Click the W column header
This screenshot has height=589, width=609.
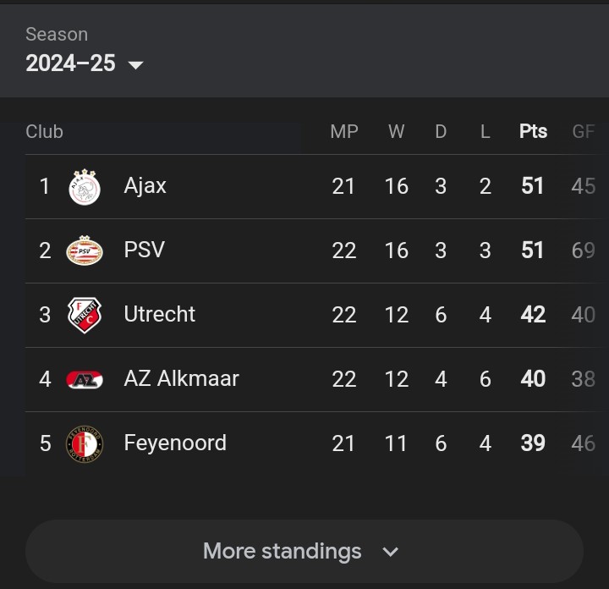[x=396, y=131]
